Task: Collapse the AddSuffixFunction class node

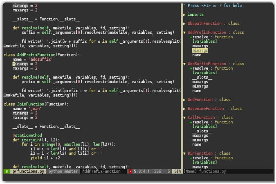Action: [184, 64]
